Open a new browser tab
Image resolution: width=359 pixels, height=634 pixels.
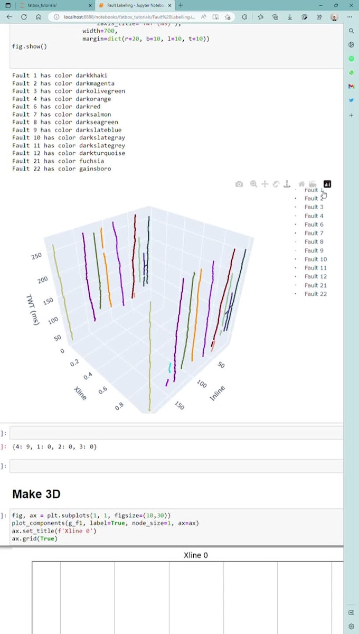pos(181,5)
